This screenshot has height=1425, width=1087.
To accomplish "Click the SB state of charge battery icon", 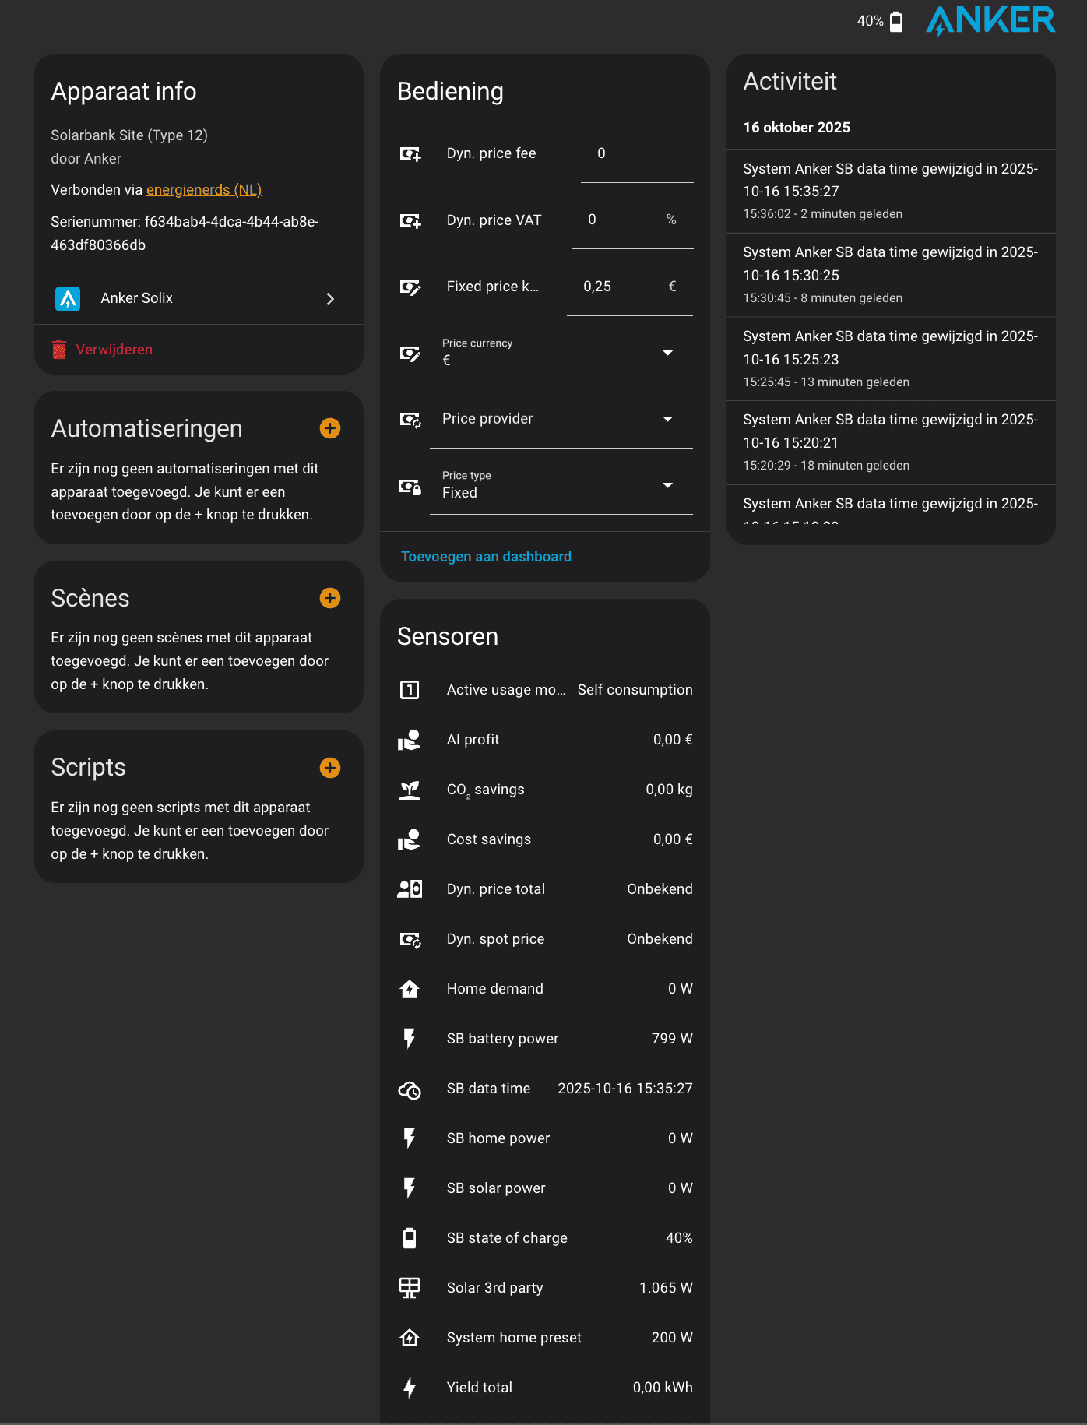I will pyautogui.click(x=410, y=1238).
